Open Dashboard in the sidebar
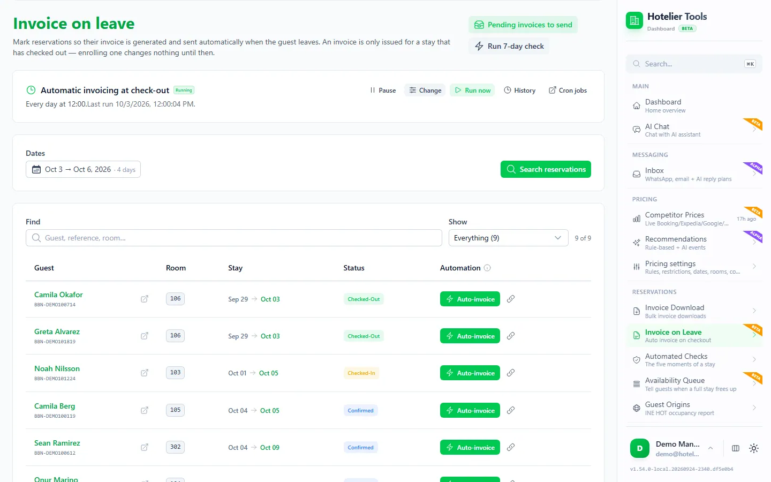 (x=694, y=106)
